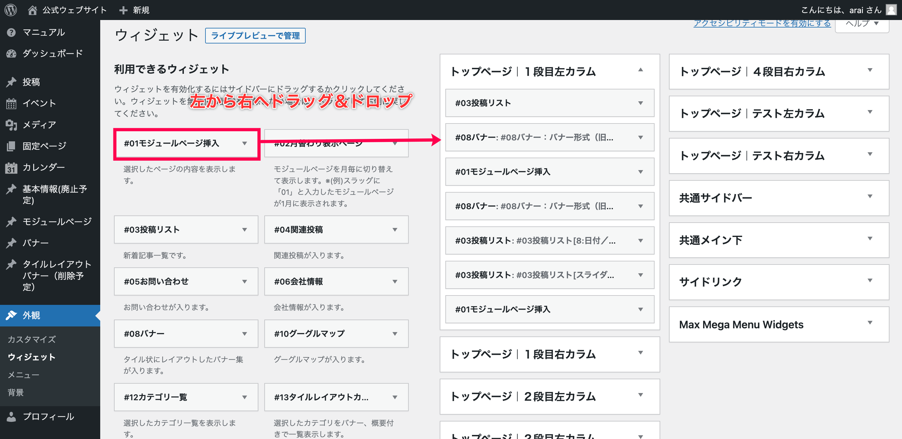Image resolution: width=902 pixels, height=439 pixels.
Task: Click the user avatar icon
Action: (891, 10)
